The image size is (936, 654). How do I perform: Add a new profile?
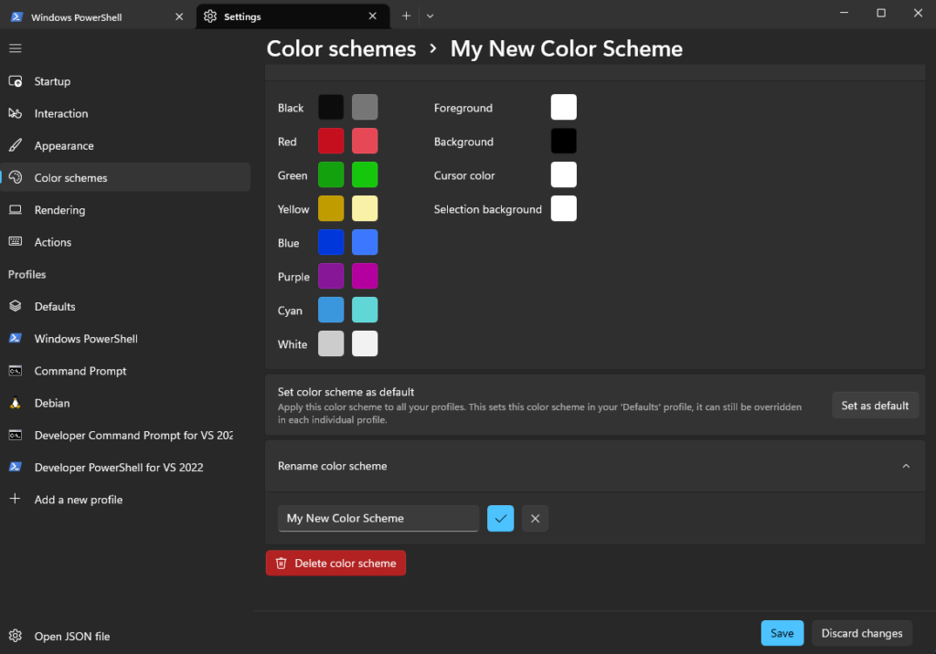[78, 500]
